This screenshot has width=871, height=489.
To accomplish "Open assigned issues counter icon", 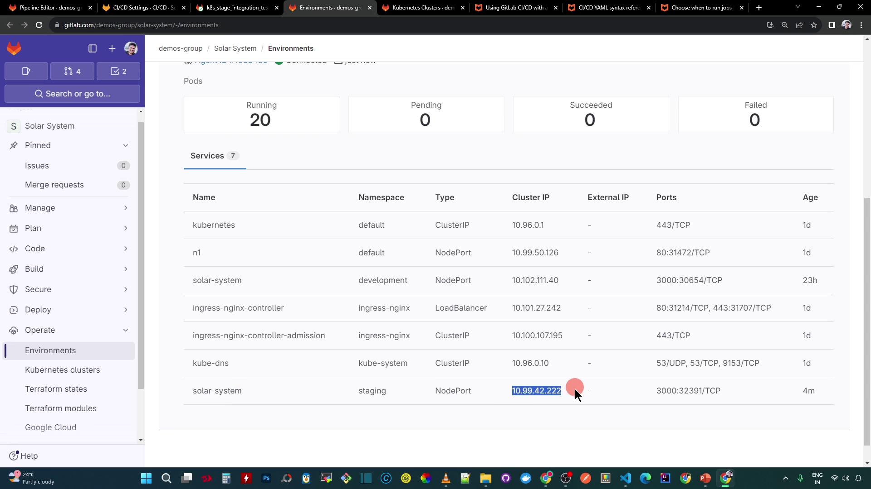I will click(26, 71).
